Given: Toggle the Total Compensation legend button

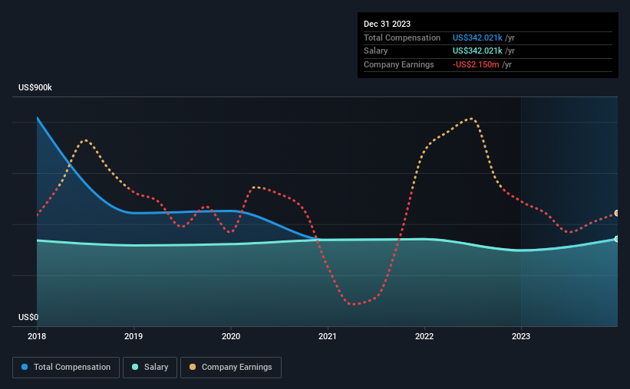Looking at the screenshot, I should coord(66,368).
